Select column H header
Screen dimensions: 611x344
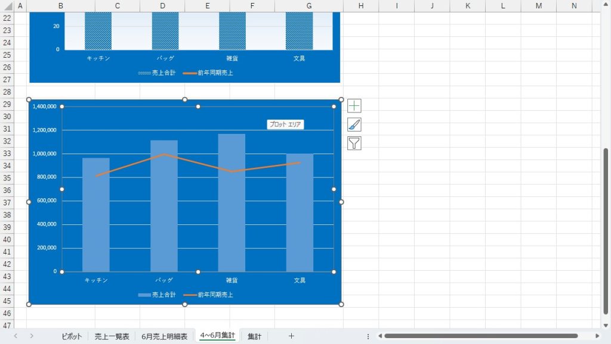361,6
